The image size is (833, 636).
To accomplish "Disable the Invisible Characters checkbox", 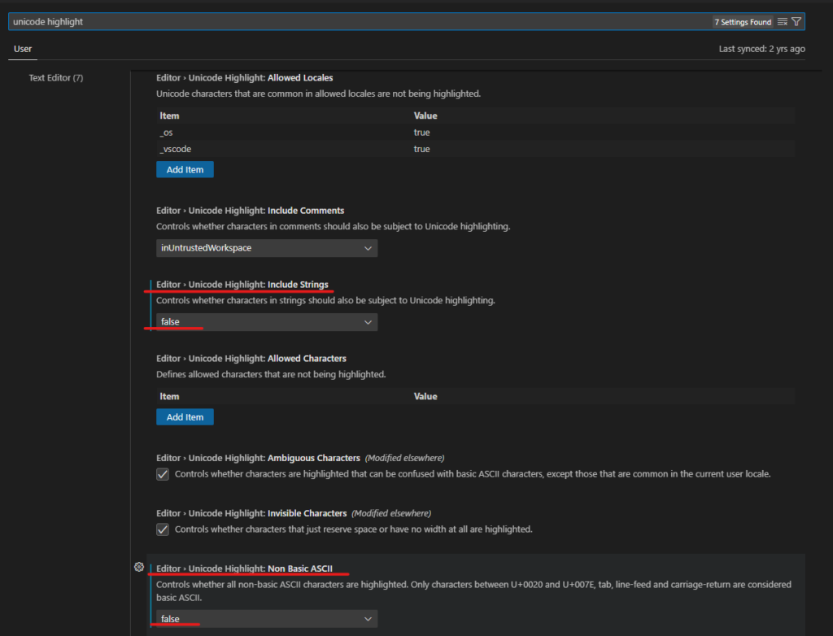I will pos(163,529).
